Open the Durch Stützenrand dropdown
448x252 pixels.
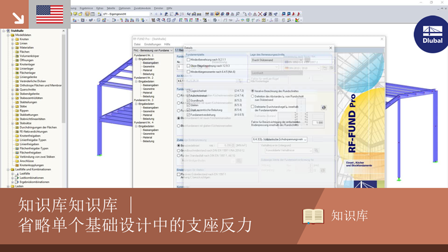(x=276, y=60)
